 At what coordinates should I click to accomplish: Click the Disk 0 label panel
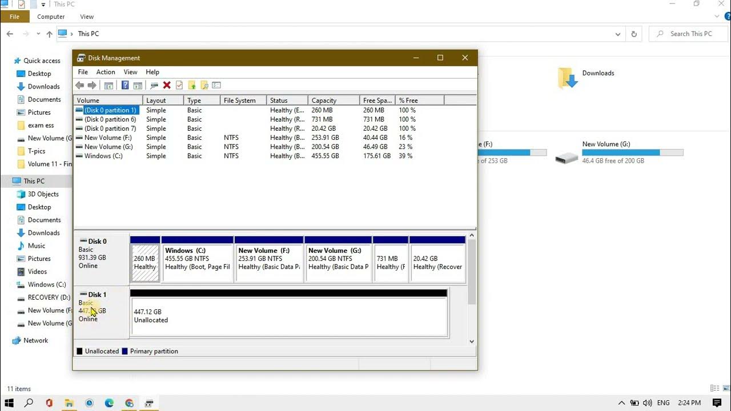click(x=102, y=259)
